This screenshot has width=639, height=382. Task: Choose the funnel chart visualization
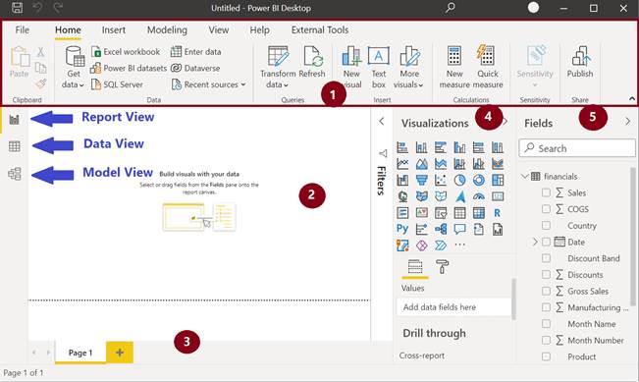coord(421,180)
